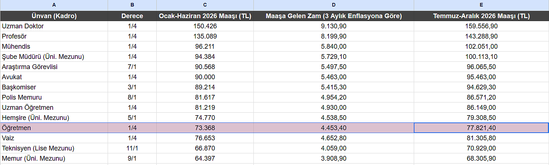Select column B header
The height and width of the screenshot is (165, 549).
coord(132,5)
